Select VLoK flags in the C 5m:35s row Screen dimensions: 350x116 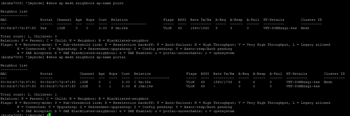point(190,82)
